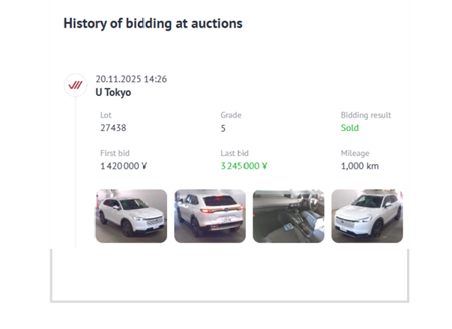Click the Mileage field label

[x=355, y=153]
